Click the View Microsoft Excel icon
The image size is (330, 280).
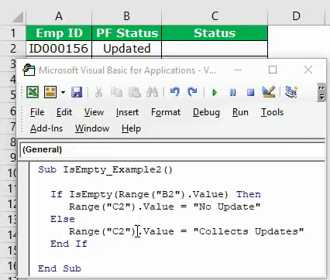(x=33, y=92)
